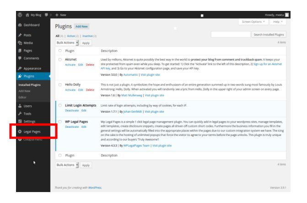Expand the Screen Options panel
Screen dimensions: 307x203
tap(253, 21)
